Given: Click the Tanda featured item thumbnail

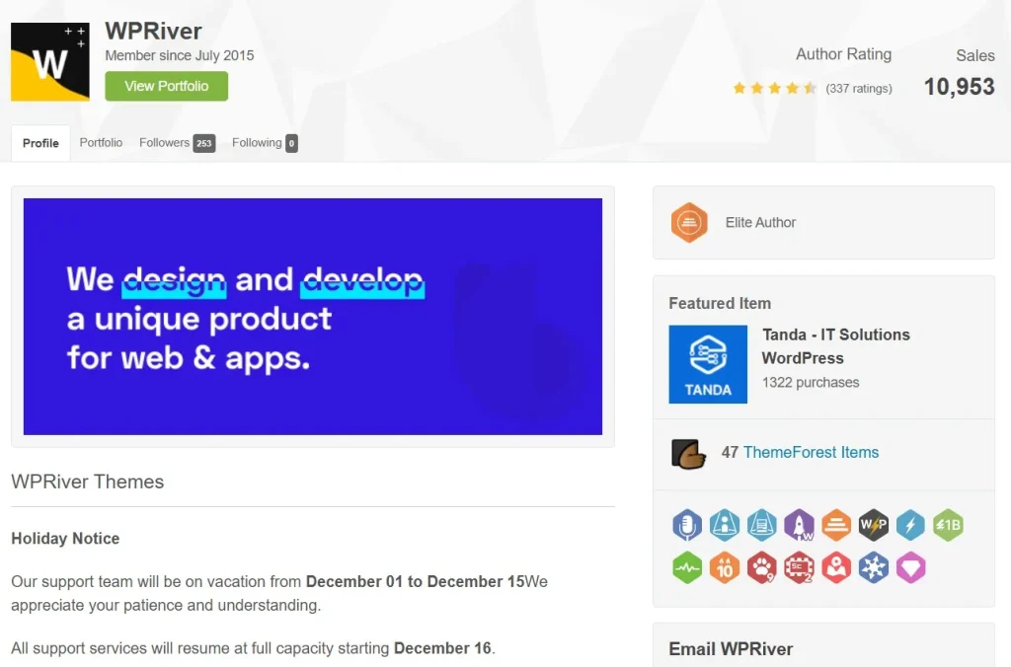Looking at the screenshot, I should pyautogui.click(x=708, y=364).
